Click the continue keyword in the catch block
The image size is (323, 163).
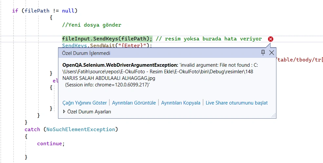click(x=50, y=144)
